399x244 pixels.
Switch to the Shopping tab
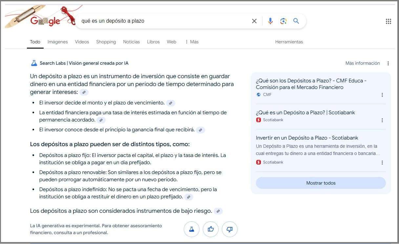[106, 42]
